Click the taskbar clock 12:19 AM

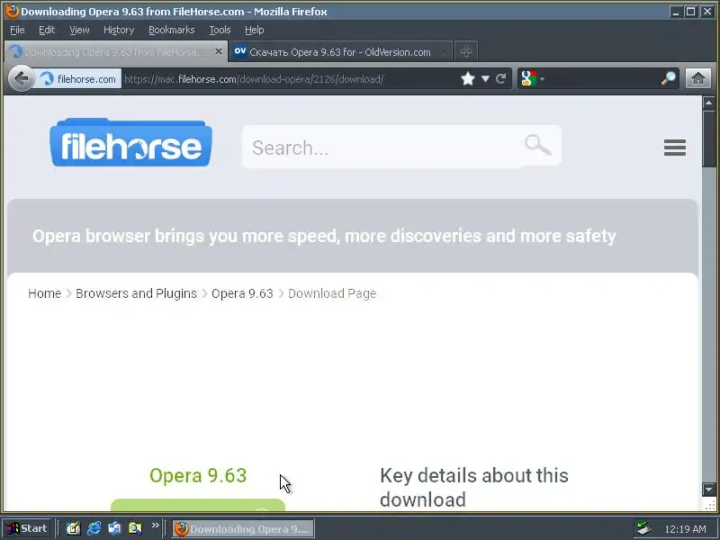click(x=685, y=529)
